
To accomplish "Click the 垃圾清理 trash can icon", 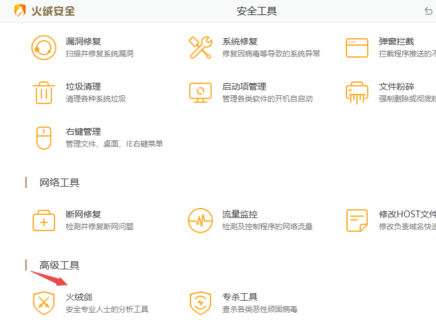I will click(44, 93).
